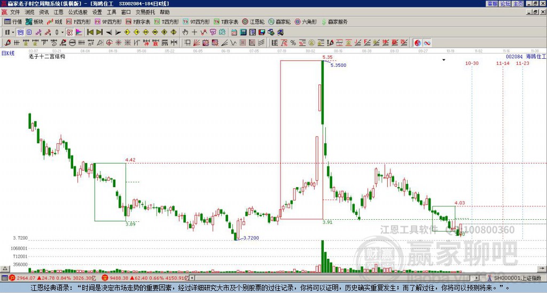
Task: Open the P数字表 tool
Action: (138, 21)
